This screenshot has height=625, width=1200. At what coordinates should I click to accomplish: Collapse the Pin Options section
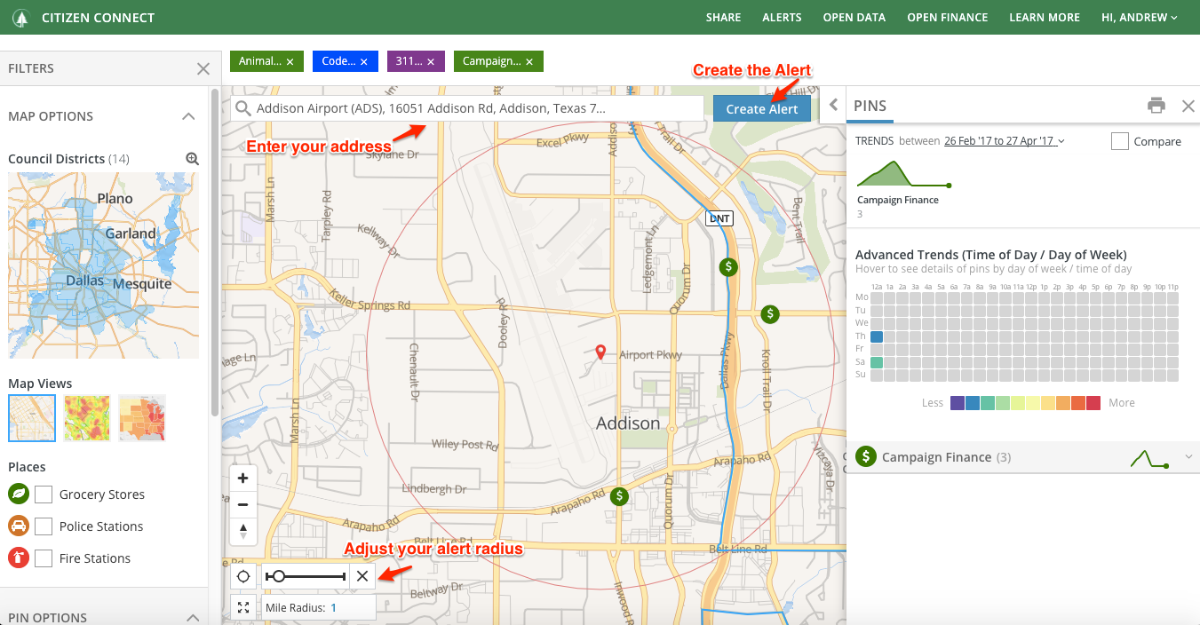tap(192, 617)
